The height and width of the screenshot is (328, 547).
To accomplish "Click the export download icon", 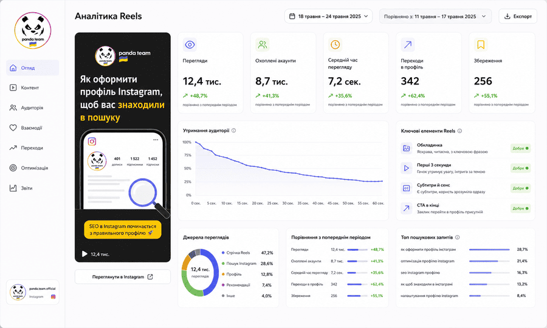I will (x=507, y=16).
